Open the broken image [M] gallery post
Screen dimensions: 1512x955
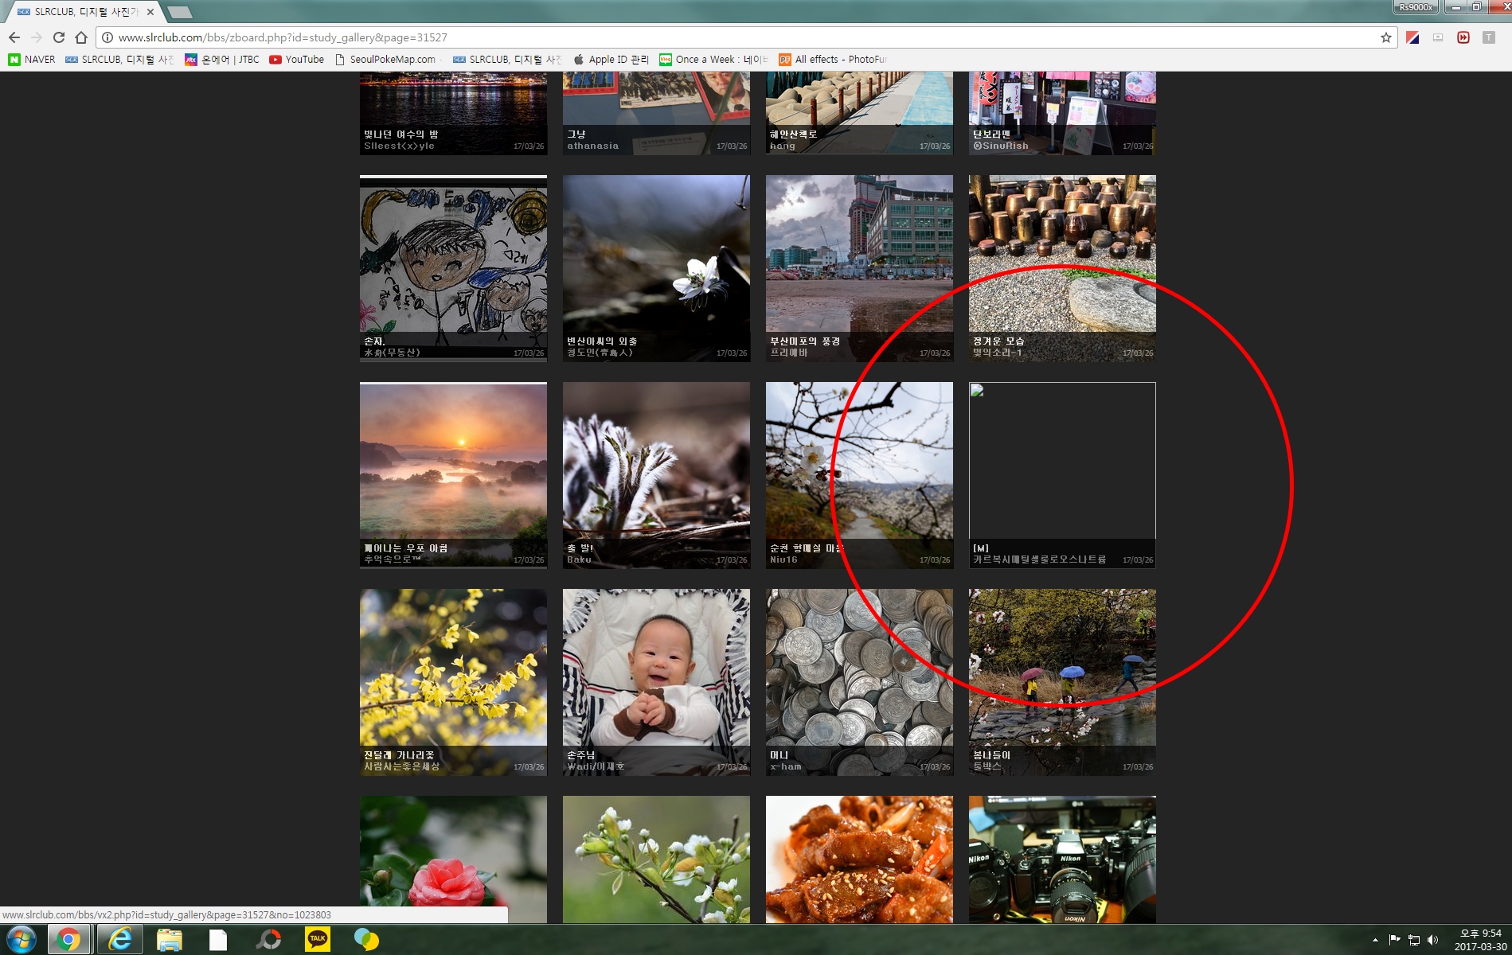[x=1062, y=475]
